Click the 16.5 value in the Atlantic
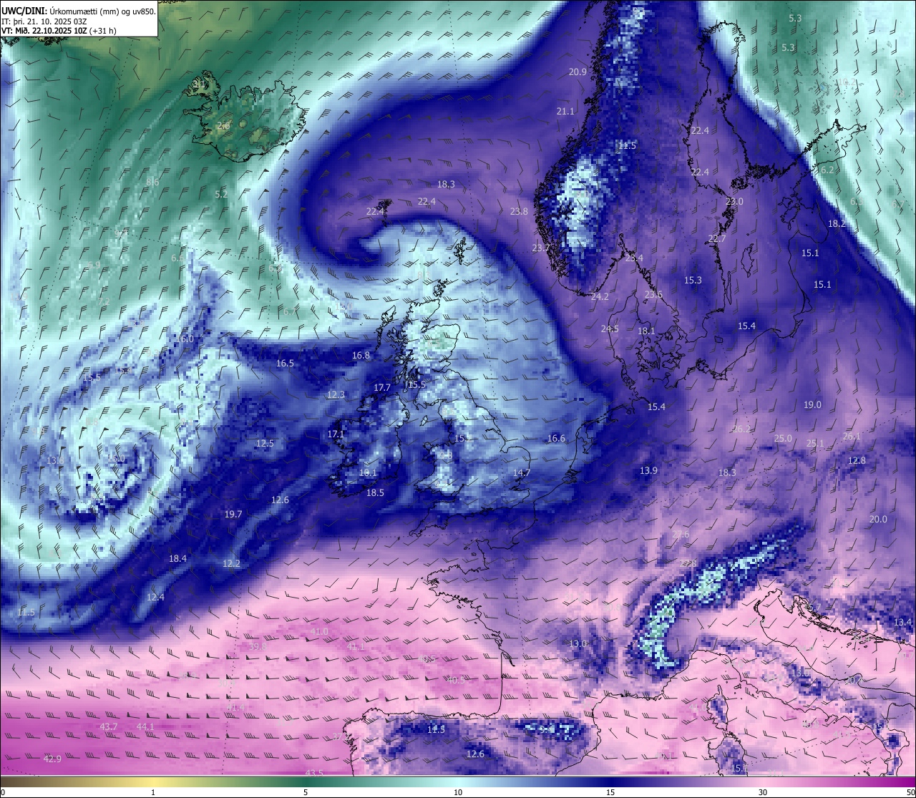916x798 pixels. 285,363
